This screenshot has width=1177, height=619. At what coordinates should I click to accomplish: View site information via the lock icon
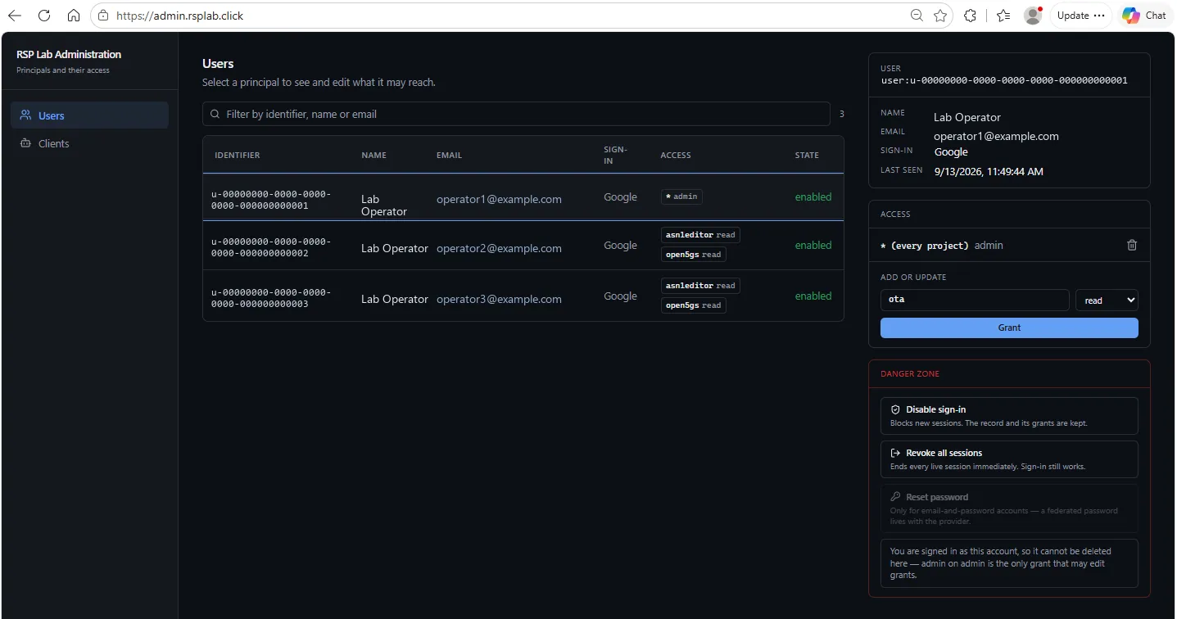[x=102, y=16]
